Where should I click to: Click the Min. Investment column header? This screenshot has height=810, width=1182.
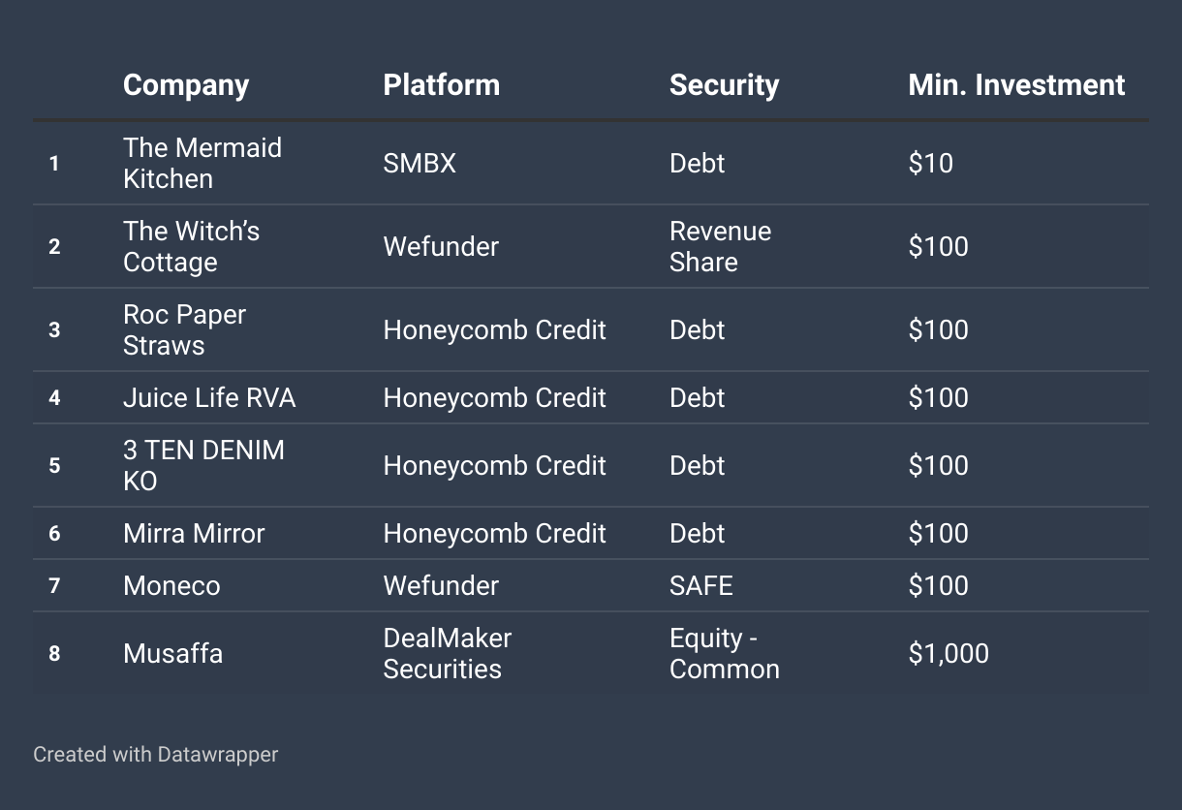tap(1016, 85)
